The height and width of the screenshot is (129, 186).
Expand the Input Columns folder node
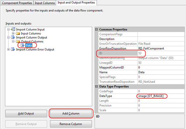tap(13, 33)
